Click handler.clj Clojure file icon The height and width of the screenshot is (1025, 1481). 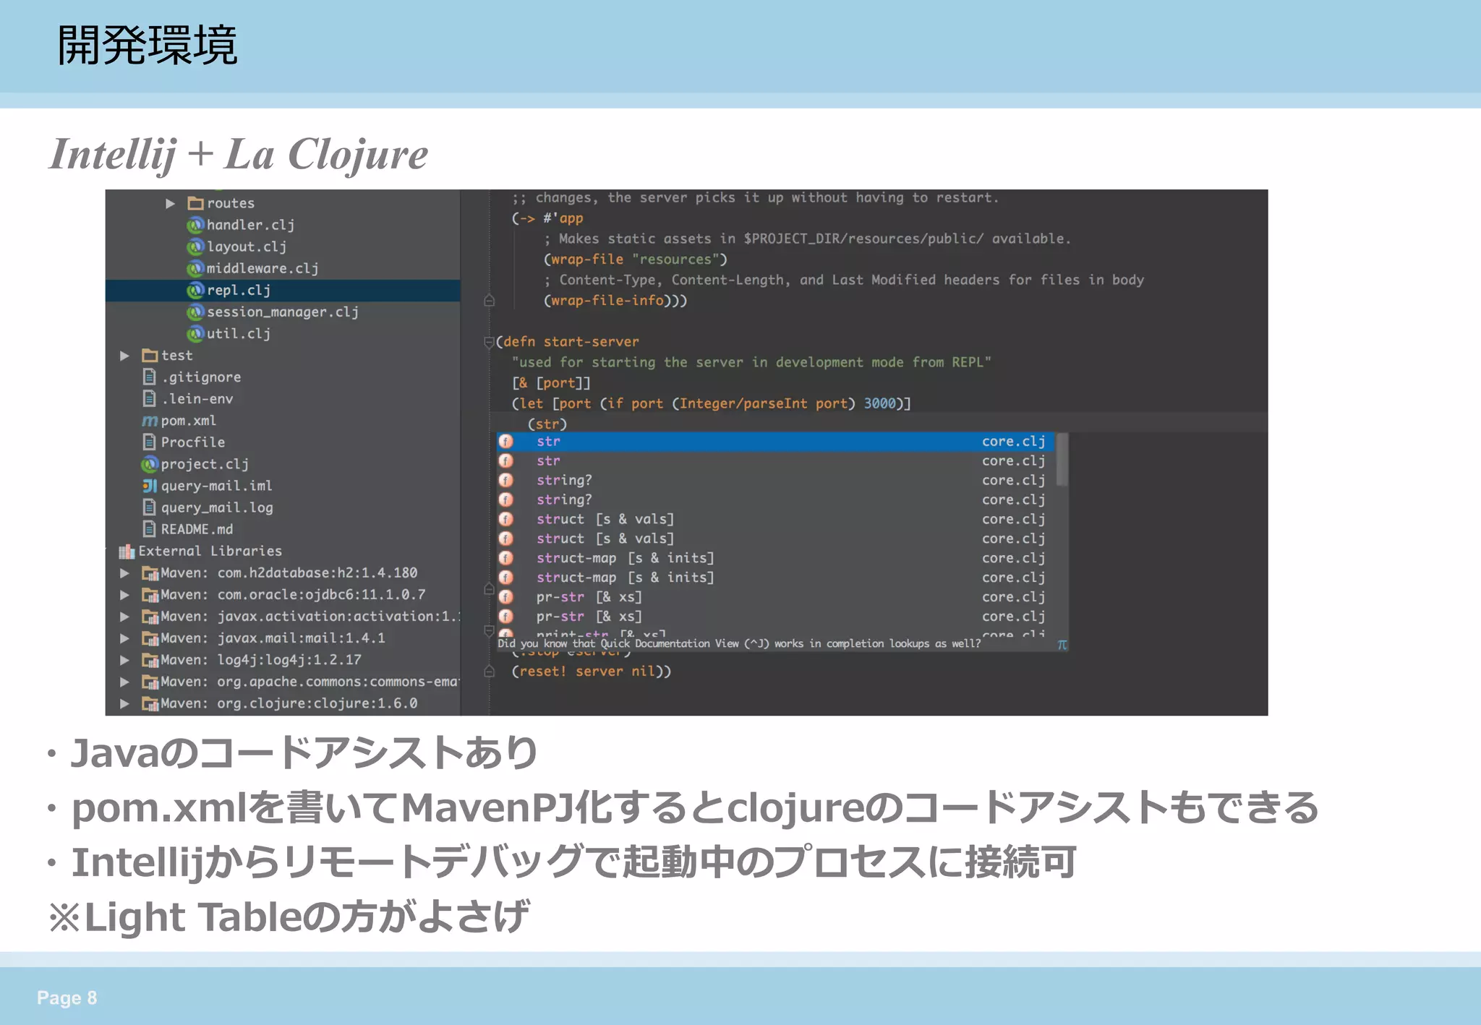[x=195, y=225]
